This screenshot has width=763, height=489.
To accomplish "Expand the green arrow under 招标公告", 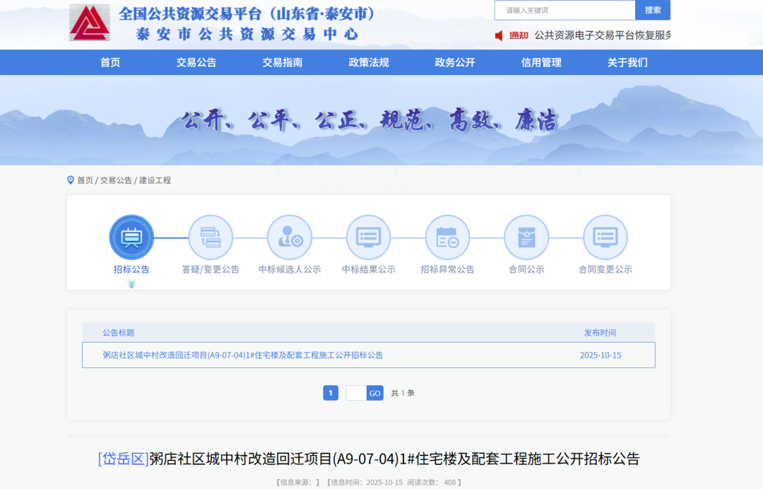I will tap(131, 284).
